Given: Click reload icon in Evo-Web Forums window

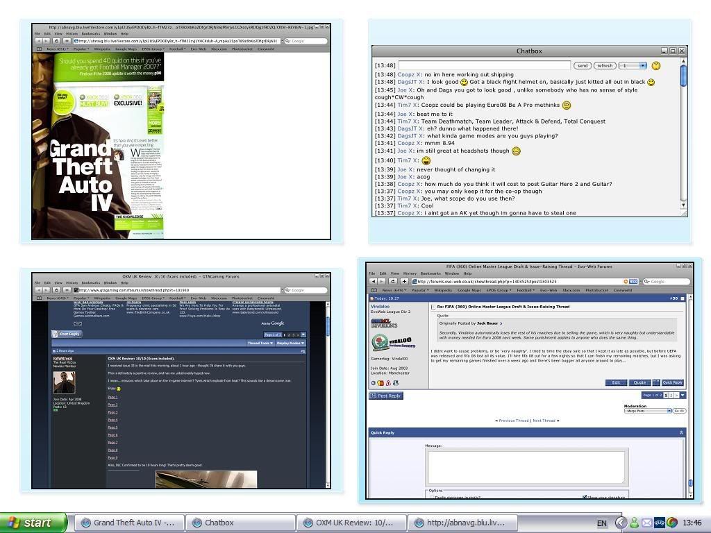Looking at the screenshot, I should pyautogui.click(x=393, y=282).
